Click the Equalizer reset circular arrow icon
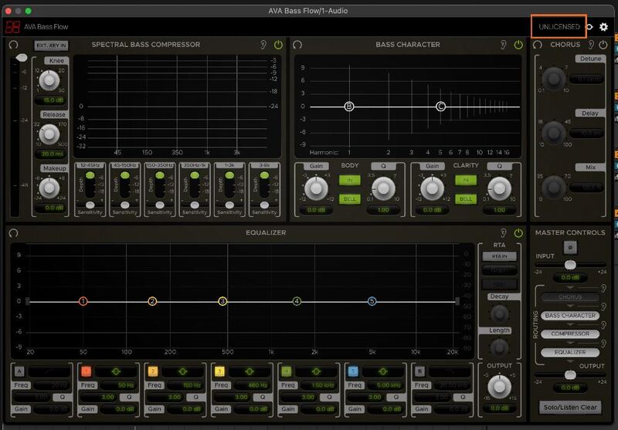The height and width of the screenshot is (430, 618). (x=12, y=232)
